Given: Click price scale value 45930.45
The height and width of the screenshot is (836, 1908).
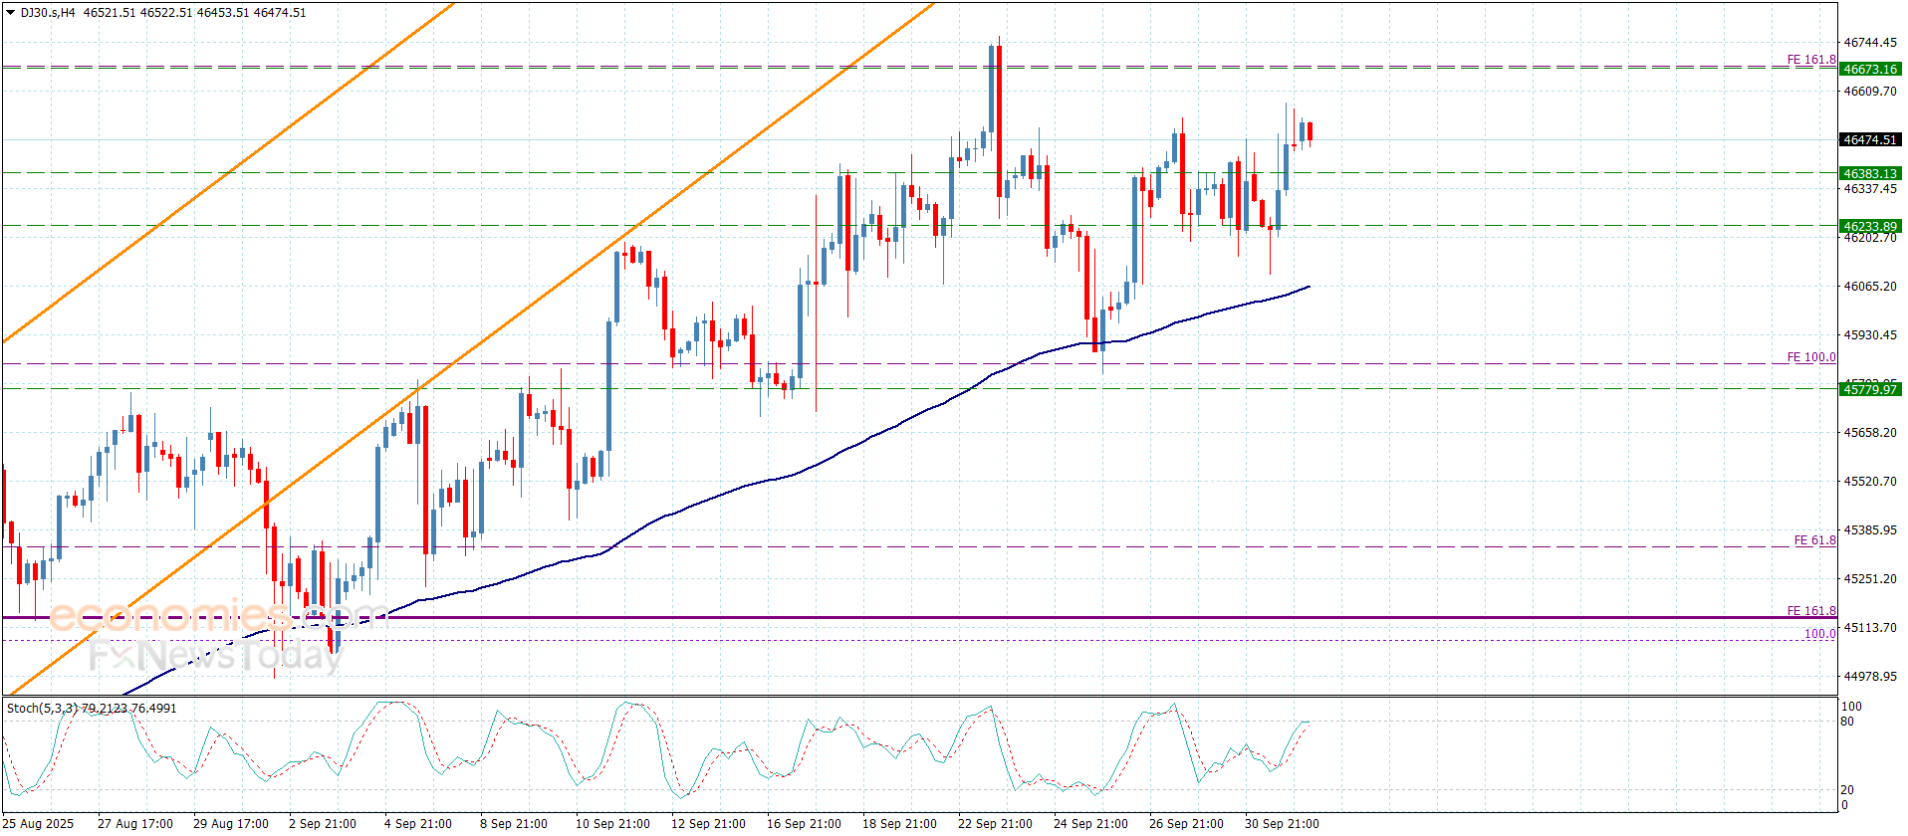Looking at the screenshot, I should click(1870, 335).
